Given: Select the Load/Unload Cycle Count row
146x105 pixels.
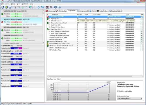Looking at the screenshot, I should [95, 38].
